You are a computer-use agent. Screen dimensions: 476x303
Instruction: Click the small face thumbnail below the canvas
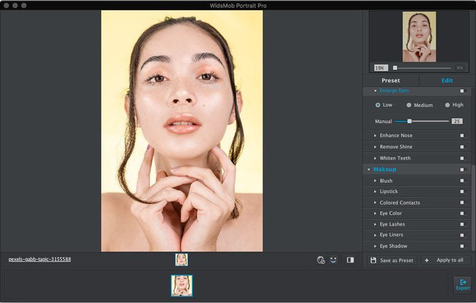point(182,260)
